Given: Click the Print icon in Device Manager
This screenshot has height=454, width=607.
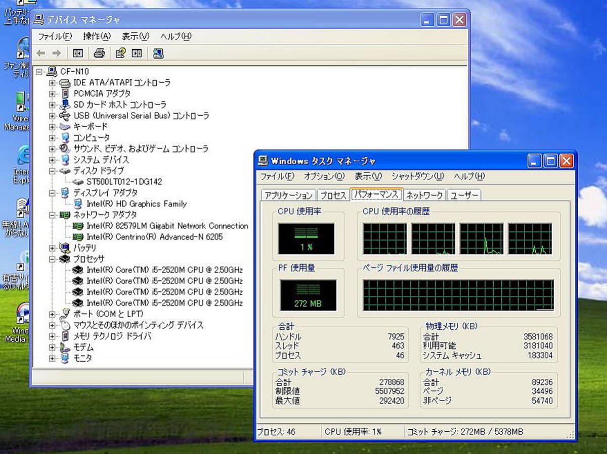Looking at the screenshot, I should point(99,53).
